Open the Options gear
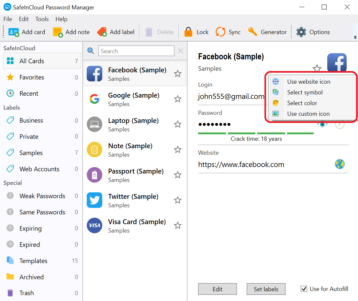Image resolution: width=358 pixels, height=301 pixels. tap(313, 32)
